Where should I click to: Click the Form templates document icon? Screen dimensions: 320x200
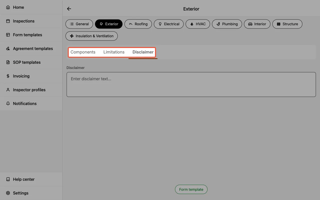pyautogui.click(x=7, y=35)
